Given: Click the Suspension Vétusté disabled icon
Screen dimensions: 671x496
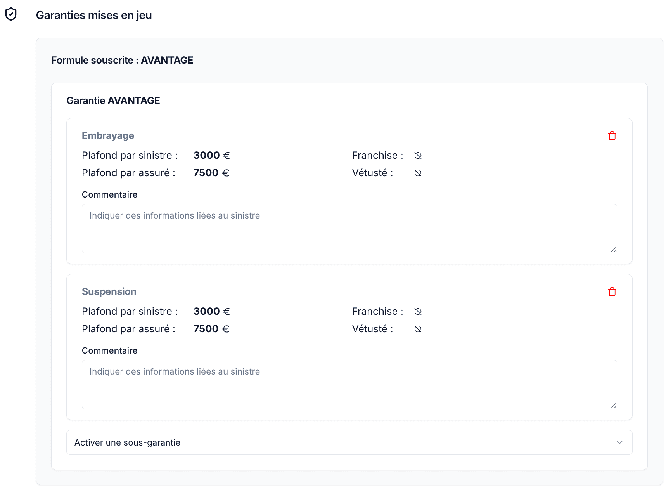Looking at the screenshot, I should click(418, 329).
